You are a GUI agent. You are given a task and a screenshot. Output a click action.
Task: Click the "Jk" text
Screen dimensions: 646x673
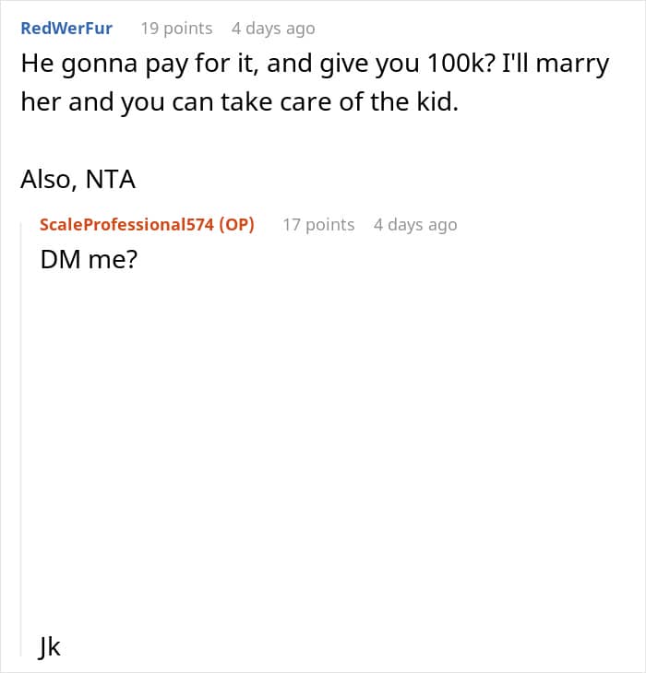pyautogui.click(x=50, y=647)
